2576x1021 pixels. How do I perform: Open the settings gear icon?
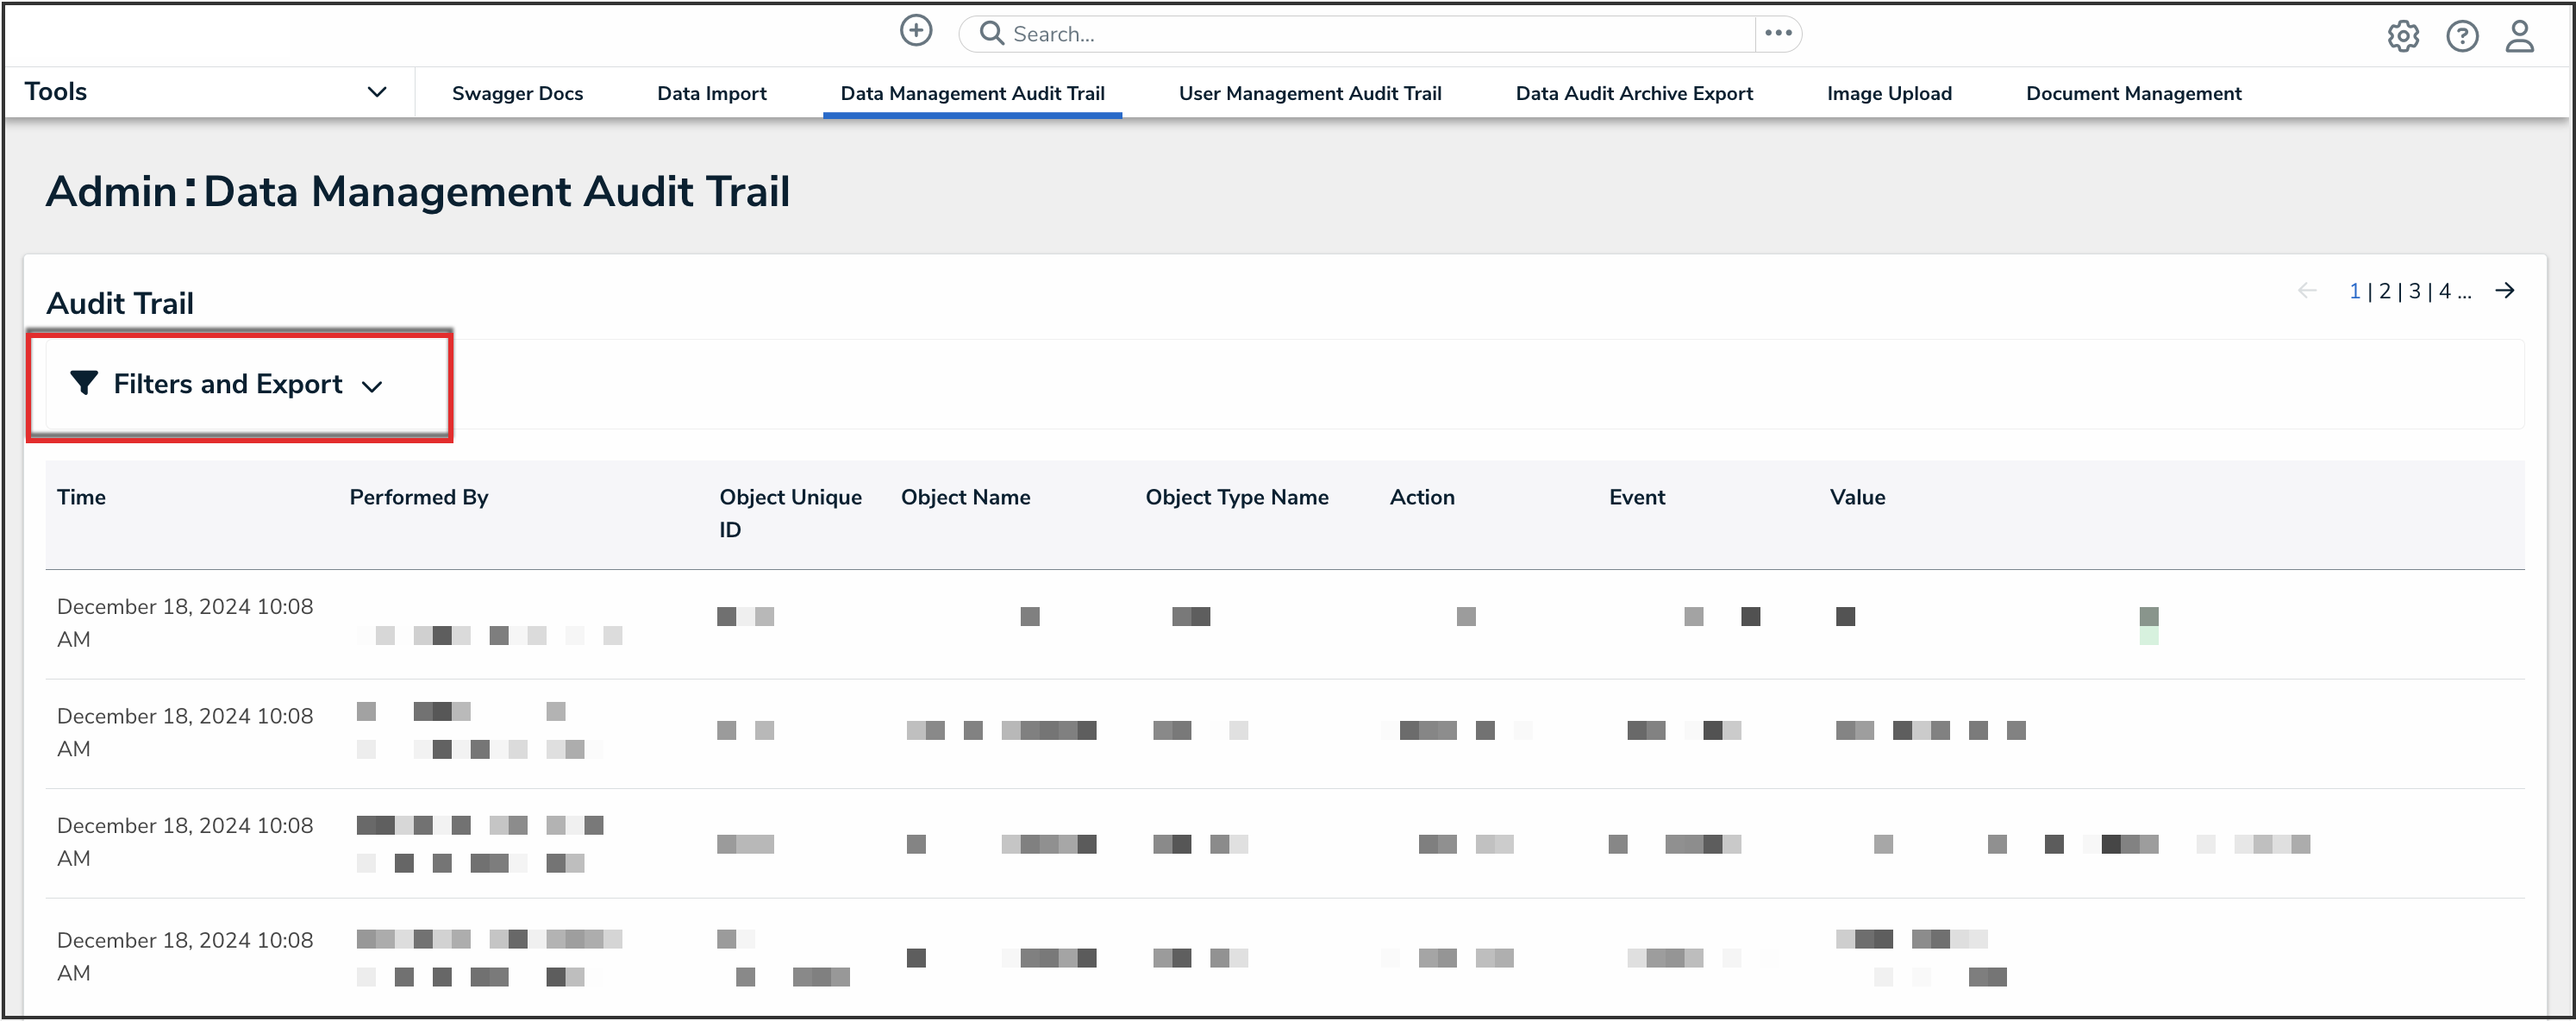pyautogui.click(x=2402, y=36)
